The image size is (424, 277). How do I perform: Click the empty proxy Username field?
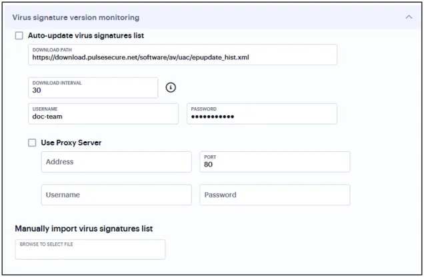116,195
